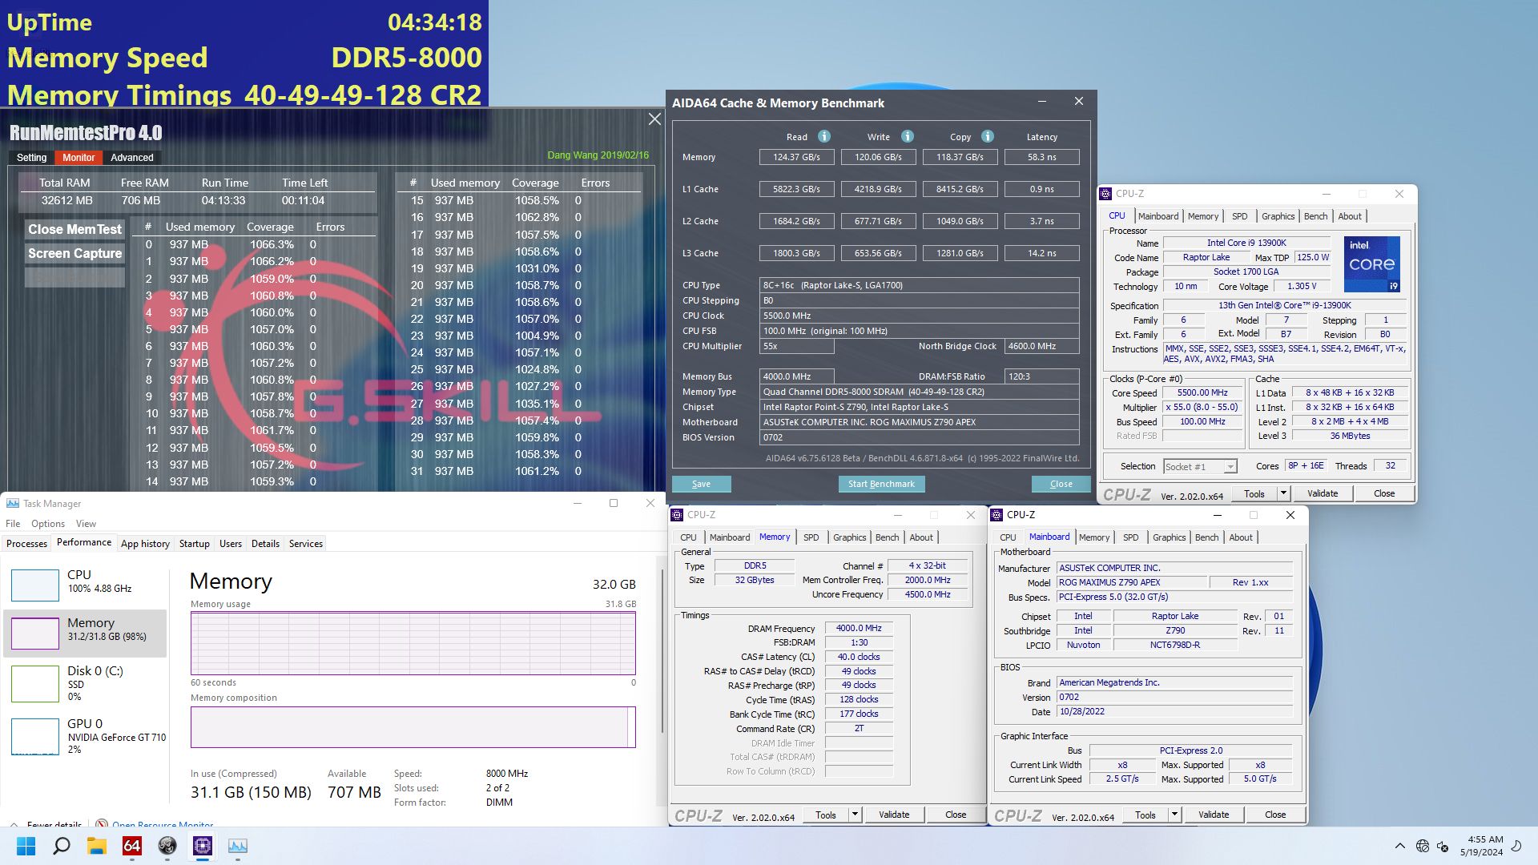Click Screen Capture in RunMemtestPro
Viewport: 1538px width, 865px height.
(x=74, y=253)
